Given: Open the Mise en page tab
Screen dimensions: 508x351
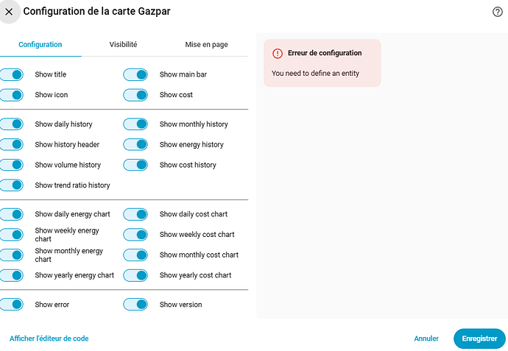Looking at the screenshot, I should click(206, 44).
